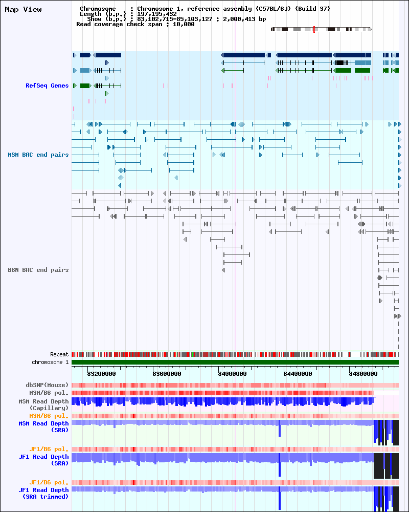This screenshot has height=512, width=409.
Task: Open the MSM Read Depth (SRA) label
Action: pos(43,427)
